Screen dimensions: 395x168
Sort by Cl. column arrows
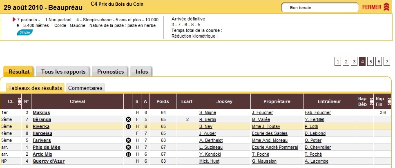click(x=19, y=102)
